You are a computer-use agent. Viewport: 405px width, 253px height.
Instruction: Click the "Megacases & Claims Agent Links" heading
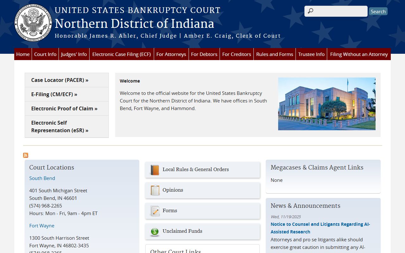(x=317, y=167)
